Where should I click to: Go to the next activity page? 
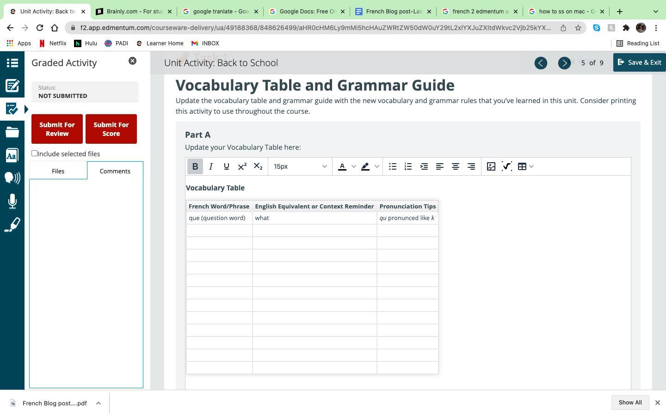click(x=564, y=63)
